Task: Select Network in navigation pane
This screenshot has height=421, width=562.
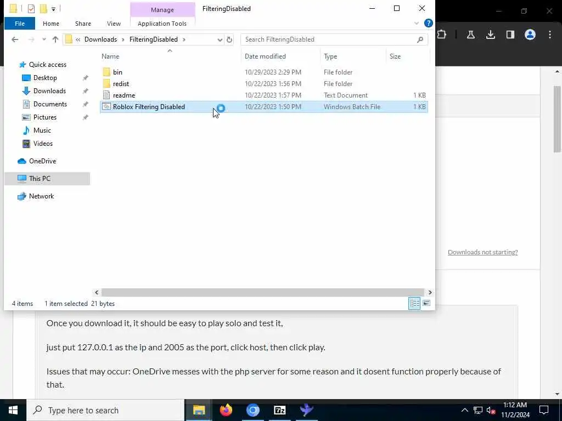Action: click(41, 196)
